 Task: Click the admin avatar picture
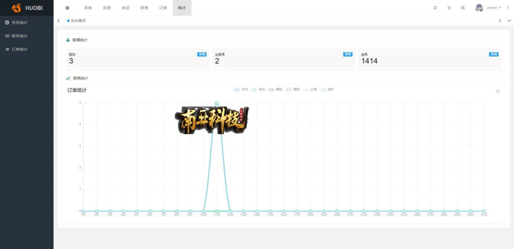click(x=479, y=8)
